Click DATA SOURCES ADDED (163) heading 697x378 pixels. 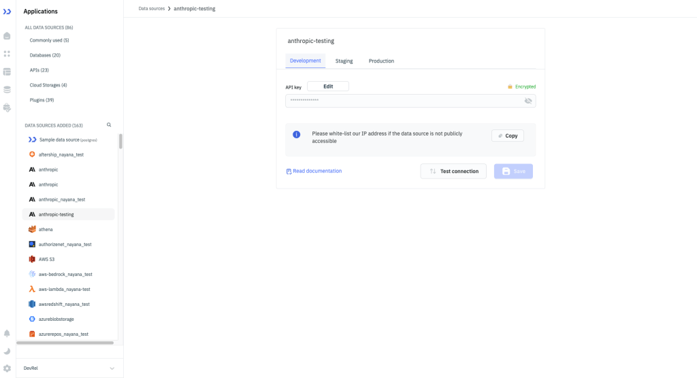pyautogui.click(x=54, y=125)
